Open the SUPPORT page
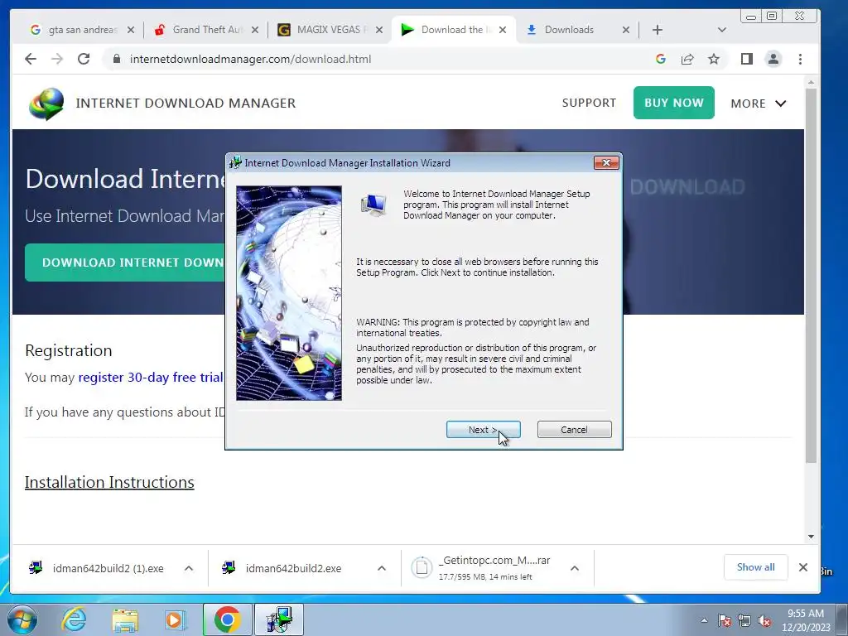 [589, 103]
